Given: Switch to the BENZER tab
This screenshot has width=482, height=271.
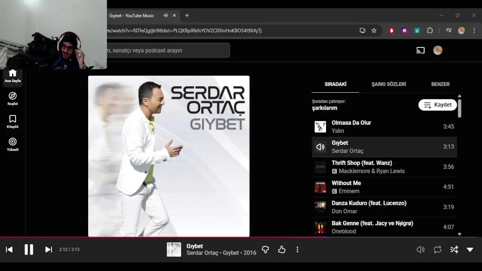Looking at the screenshot, I should [440, 84].
